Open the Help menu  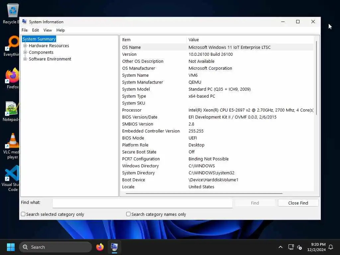(60, 30)
